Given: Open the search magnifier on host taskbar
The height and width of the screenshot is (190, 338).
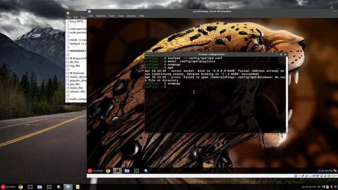Looking at the screenshot, I should tap(59, 187).
